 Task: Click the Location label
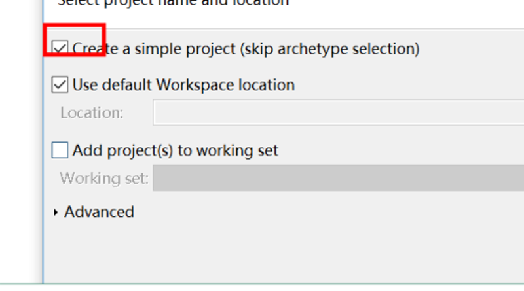click(92, 112)
